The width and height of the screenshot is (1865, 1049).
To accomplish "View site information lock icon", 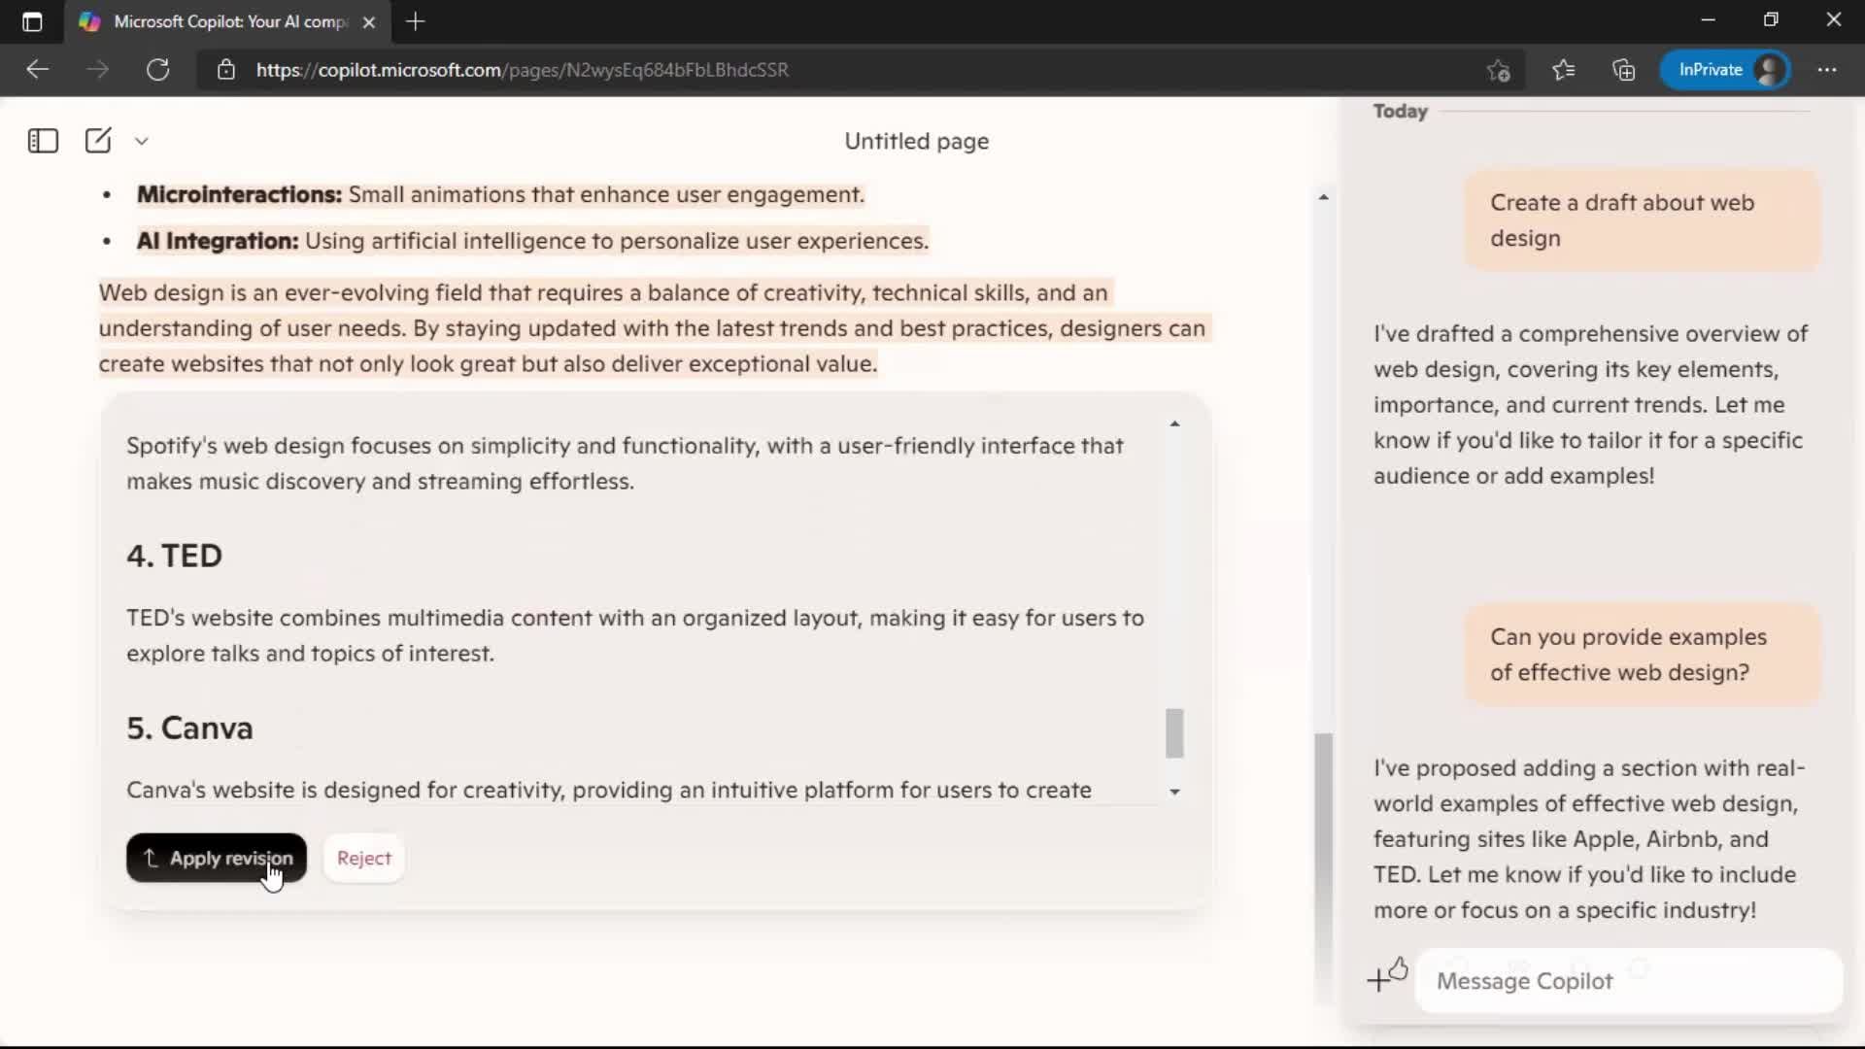I will coord(225,70).
